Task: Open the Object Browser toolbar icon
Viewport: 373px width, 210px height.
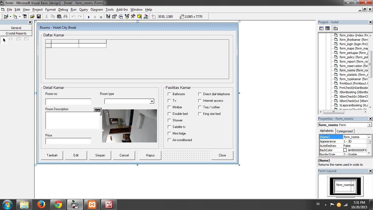Action: (127, 17)
